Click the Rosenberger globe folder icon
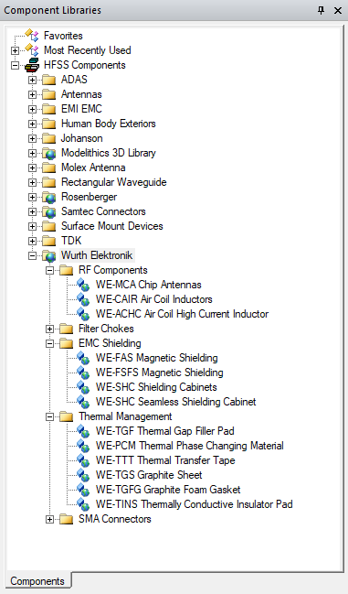The height and width of the screenshot is (594, 348). coord(49,198)
